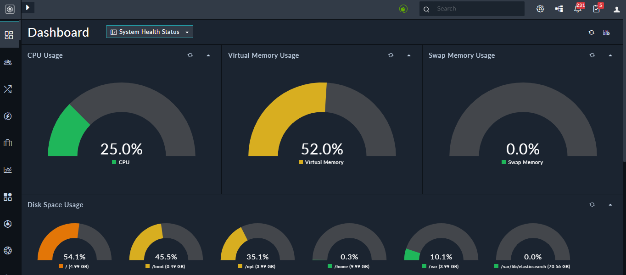The image size is (626, 275).
Task: Collapse the Virtual Memory Usage widget
Action: pyautogui.click(x=409, y=55)
